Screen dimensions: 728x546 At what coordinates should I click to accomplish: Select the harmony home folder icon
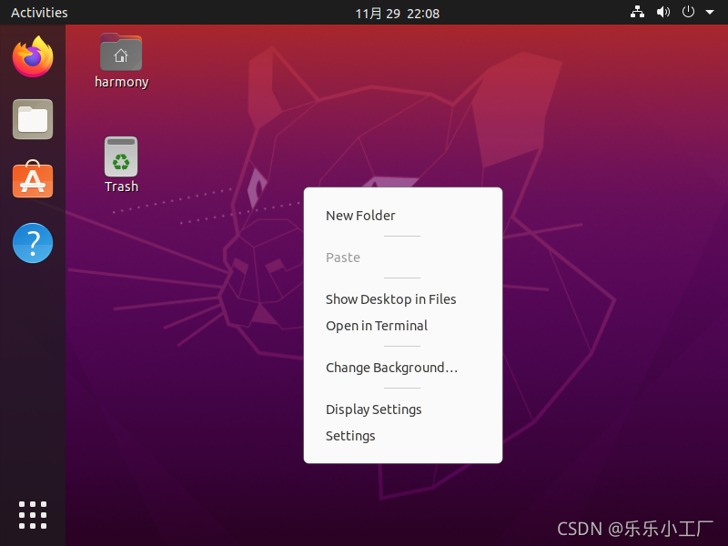121,61
